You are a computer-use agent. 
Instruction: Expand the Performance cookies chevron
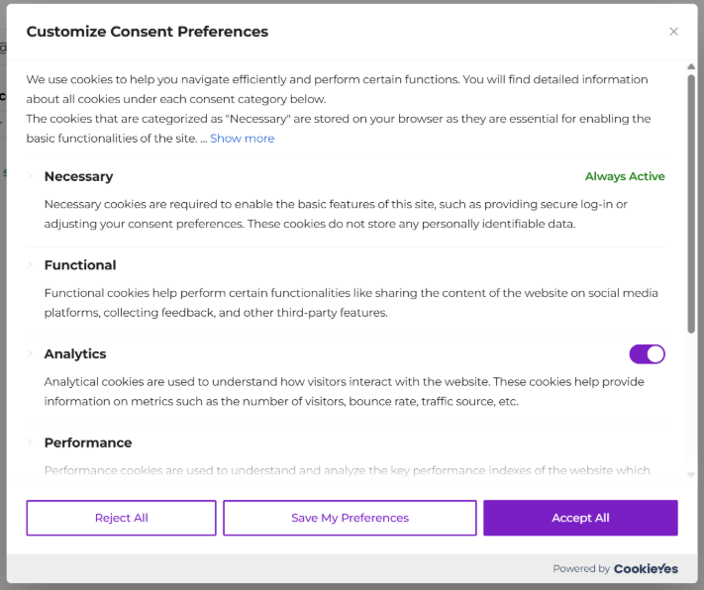tap(30, 442)
